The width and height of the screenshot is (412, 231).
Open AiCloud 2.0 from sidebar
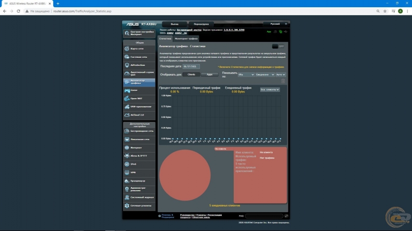(x=139, y=115)
